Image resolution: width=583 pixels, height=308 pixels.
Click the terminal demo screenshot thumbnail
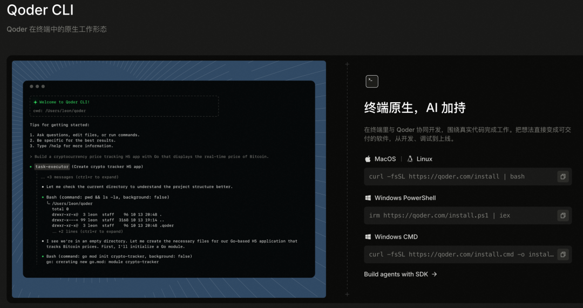pos(169,179)
